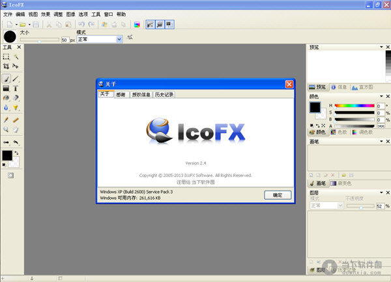Select the yellow paint bucket fill tool
Viewport: 391px width, 282px height.
pos(16,108)
